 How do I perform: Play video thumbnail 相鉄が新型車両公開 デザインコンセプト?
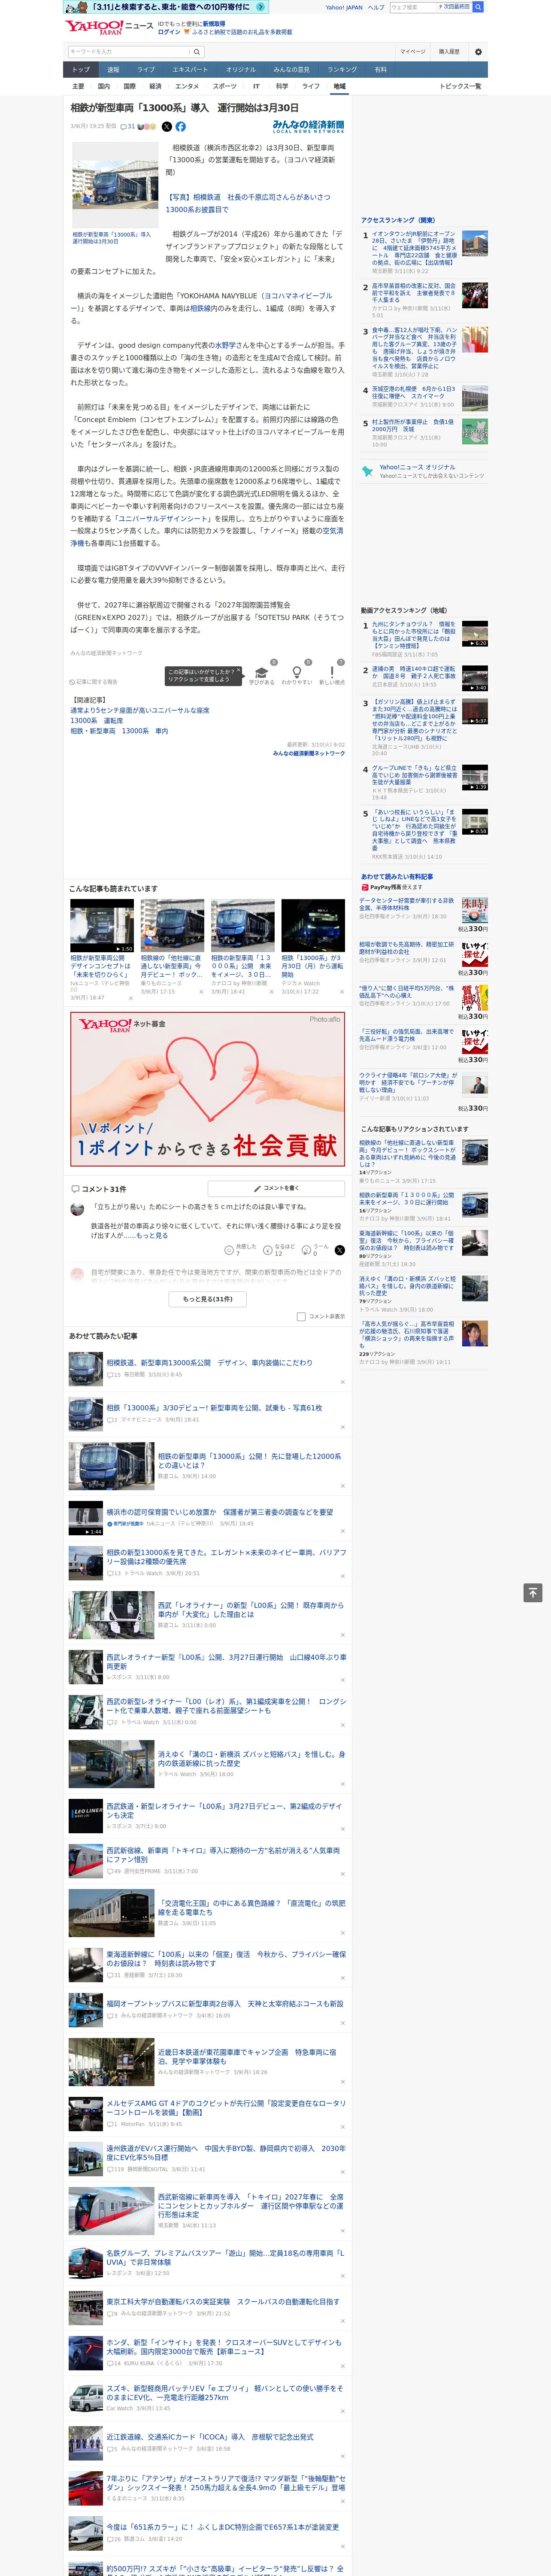[x=102, y=926]
